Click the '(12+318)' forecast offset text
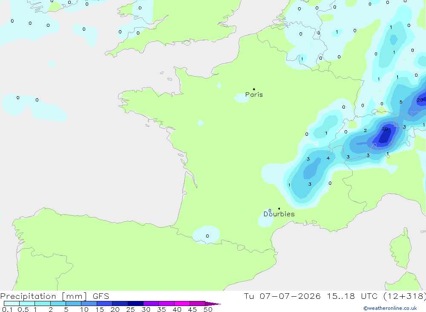This screenshot has width=426, height=312. pos(404,296)
